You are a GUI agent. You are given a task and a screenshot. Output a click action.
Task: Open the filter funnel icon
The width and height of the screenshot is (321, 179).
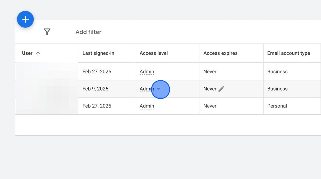click(x=47, y=32)
